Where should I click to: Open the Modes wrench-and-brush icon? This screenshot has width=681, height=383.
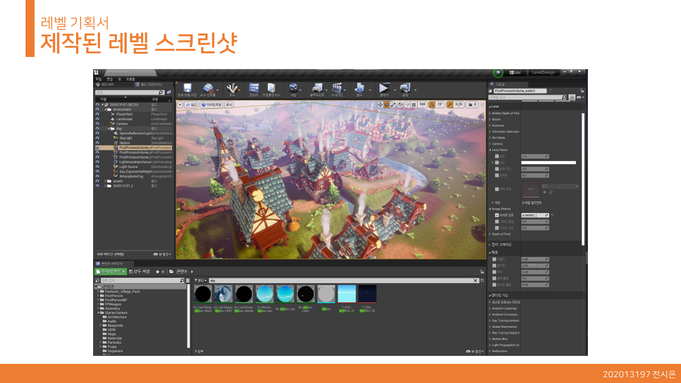click(232, 88)
